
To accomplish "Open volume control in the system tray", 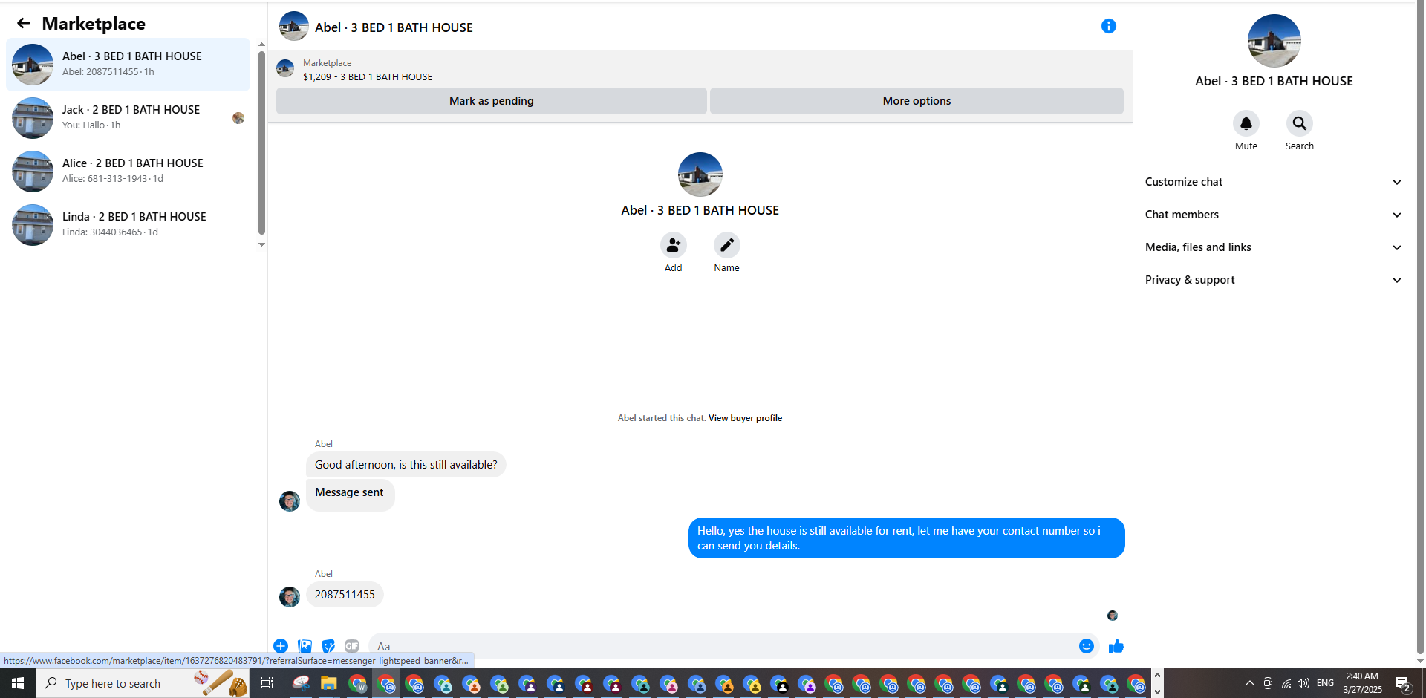I will coord(1303,683).
